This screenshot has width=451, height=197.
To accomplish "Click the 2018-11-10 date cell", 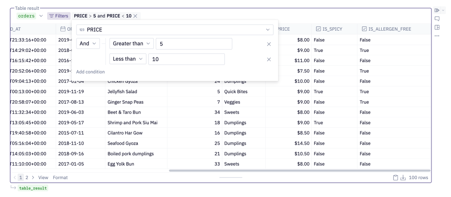I will coord(80,143).
